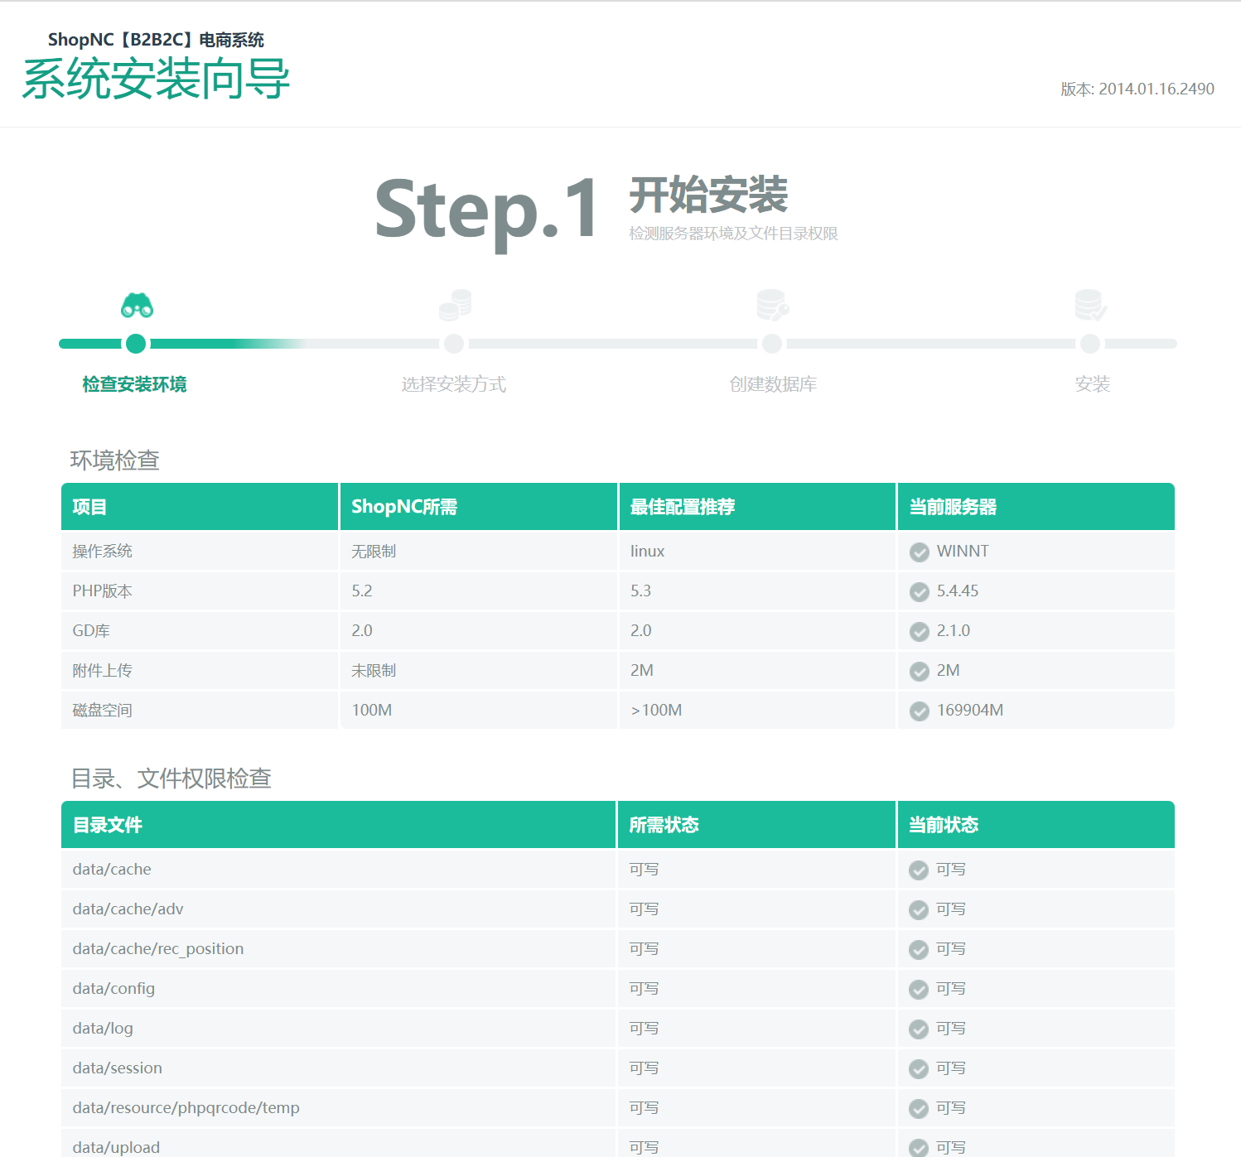Image resolution: width=1241 pixels, height=1157 pixels.
Task: Click the recommended linux cell
Action: [x=647, y=552]
